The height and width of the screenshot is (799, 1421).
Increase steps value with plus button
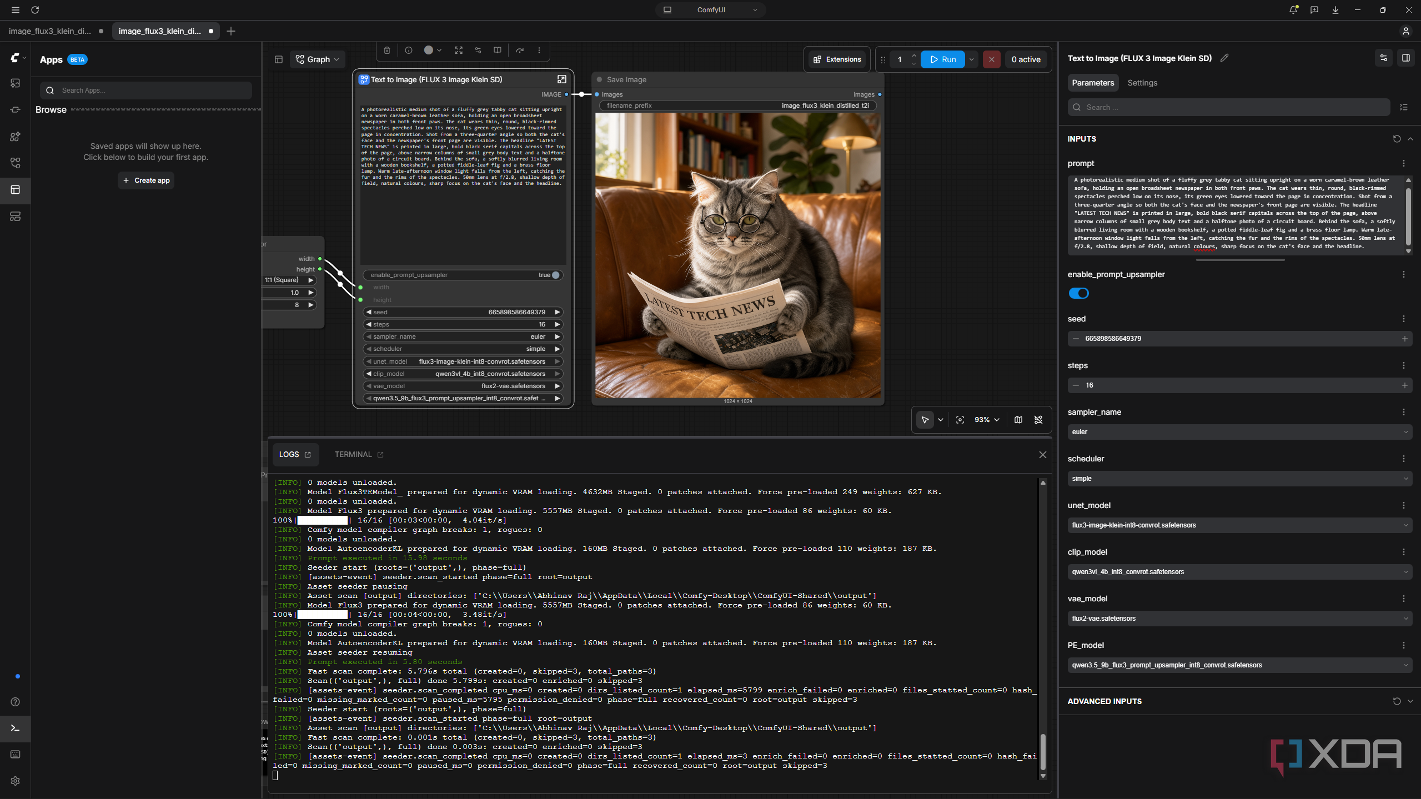coord(1405,385)
